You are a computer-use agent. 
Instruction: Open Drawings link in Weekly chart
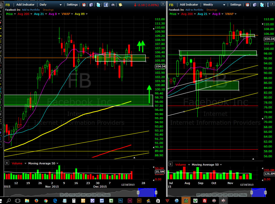pos(212,10)
